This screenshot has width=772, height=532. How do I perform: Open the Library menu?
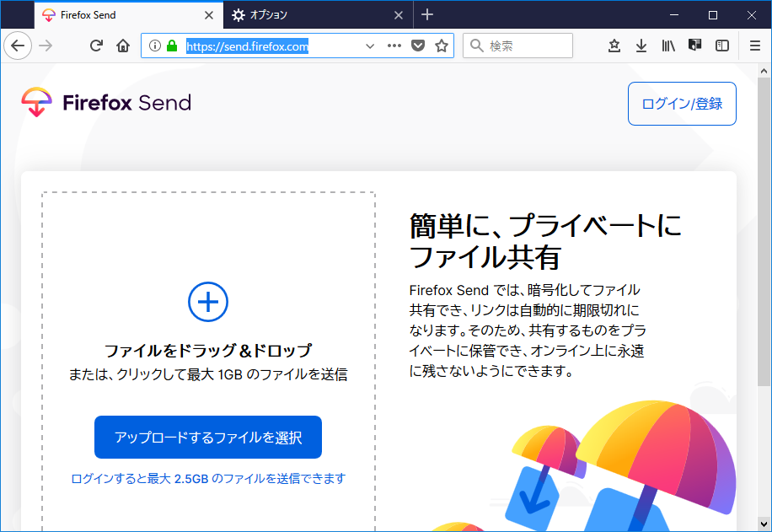click(x=668, y=46)
